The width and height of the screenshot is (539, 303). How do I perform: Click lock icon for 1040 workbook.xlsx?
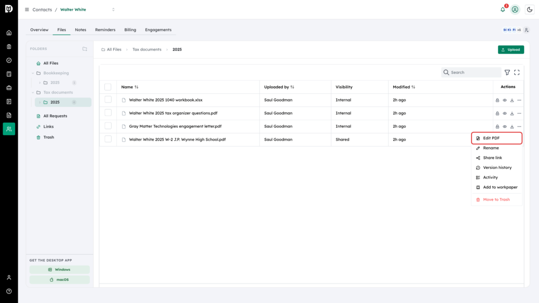point(497,100)
